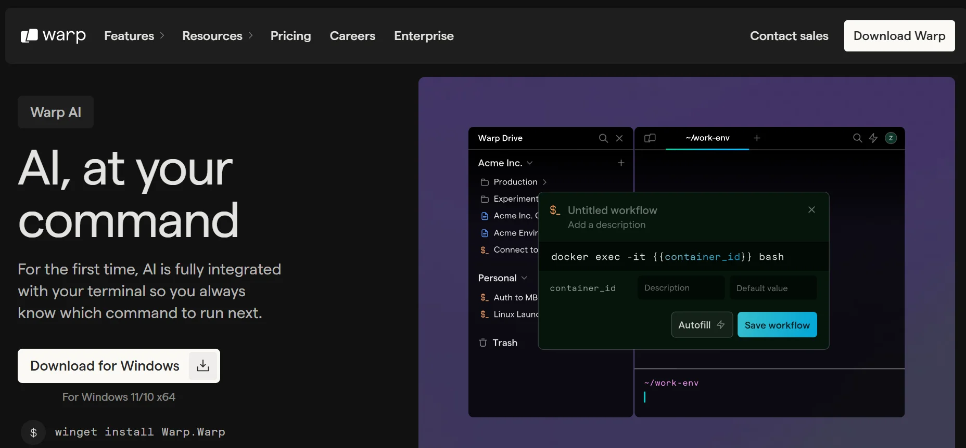Click the split pane icon beside the tab
966x448 pixels.
650,138
